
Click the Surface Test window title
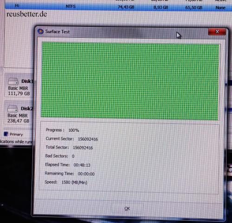click(x=58, y=32)
